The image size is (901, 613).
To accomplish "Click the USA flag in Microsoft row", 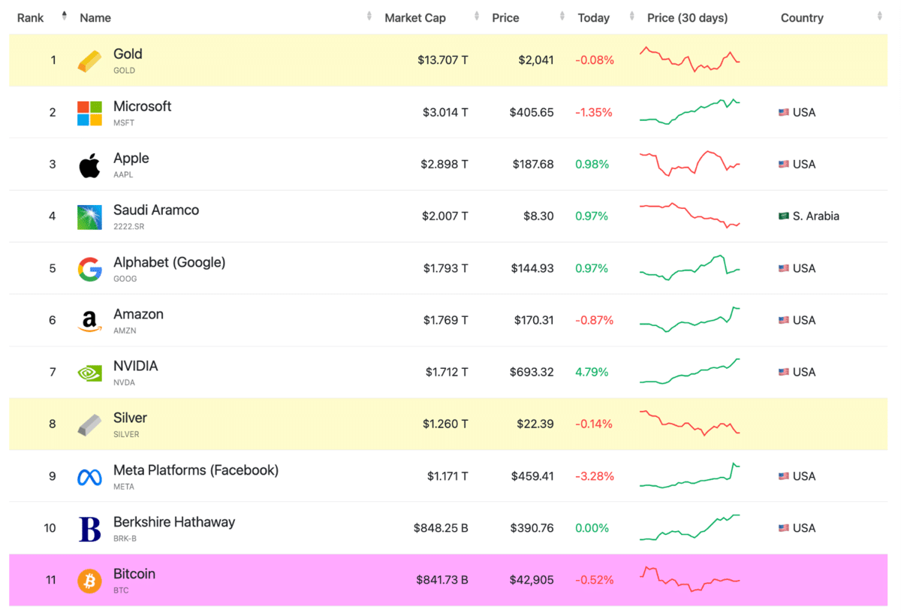I will [784, 113].
